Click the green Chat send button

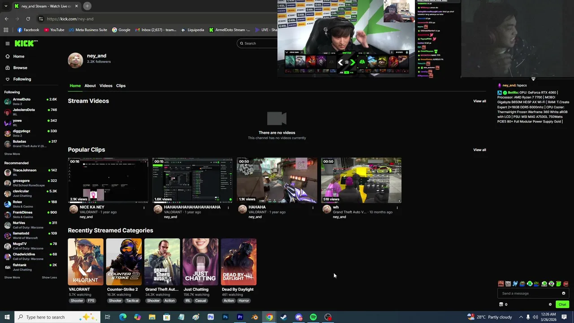pos(562,305)
